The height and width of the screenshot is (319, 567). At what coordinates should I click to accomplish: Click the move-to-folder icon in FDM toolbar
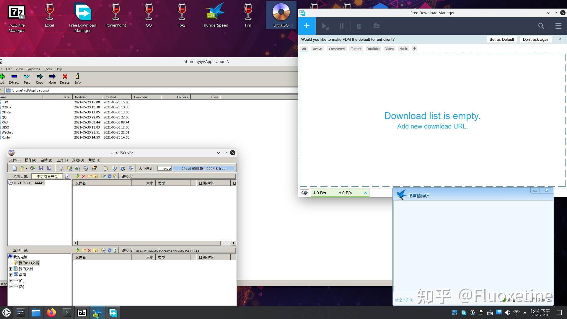coord(376,26)
